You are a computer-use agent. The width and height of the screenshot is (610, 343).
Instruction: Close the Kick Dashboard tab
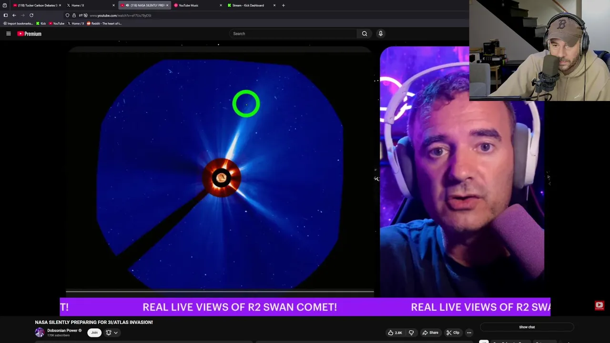pyautogui.click(x=274, y=5)
